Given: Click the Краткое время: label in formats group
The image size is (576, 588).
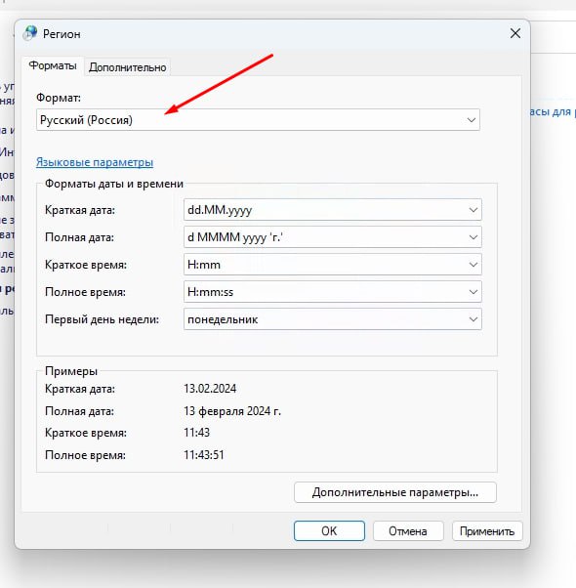Looking at the screenshot, I should tap(86, 265).
